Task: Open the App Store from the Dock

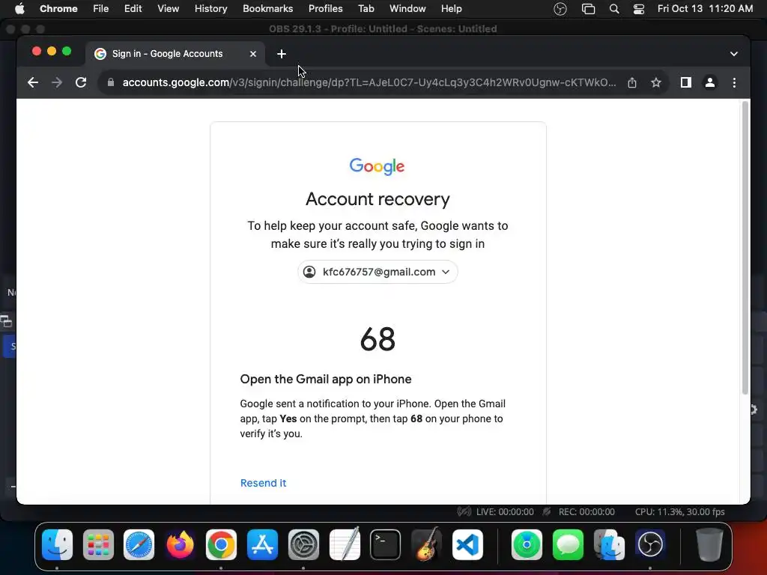Action: coord(262,544)
